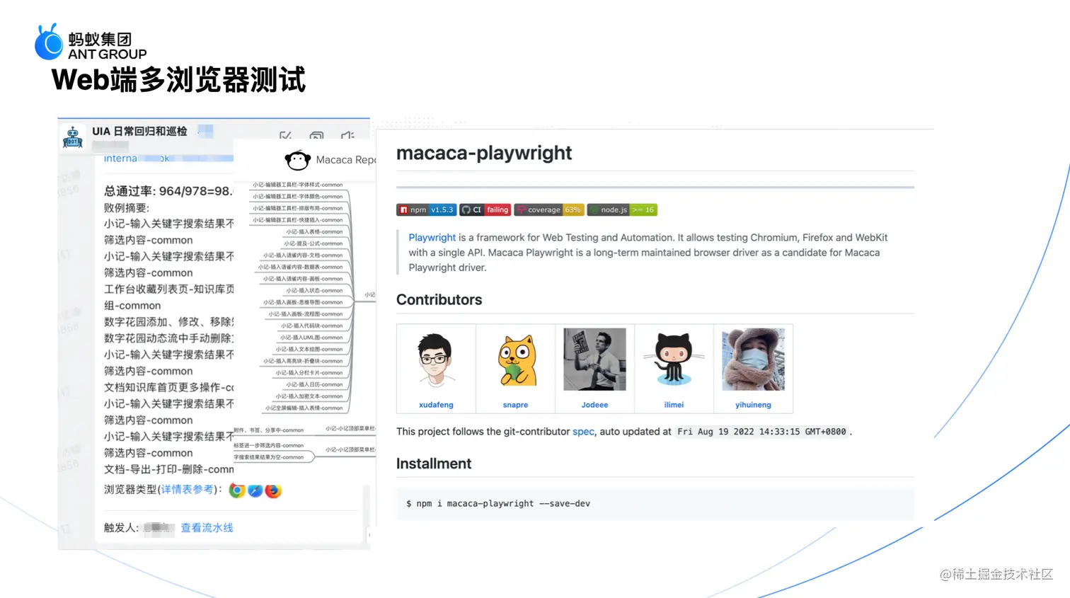
Task: Open the ilimei contributor name link
Action: 674,405
